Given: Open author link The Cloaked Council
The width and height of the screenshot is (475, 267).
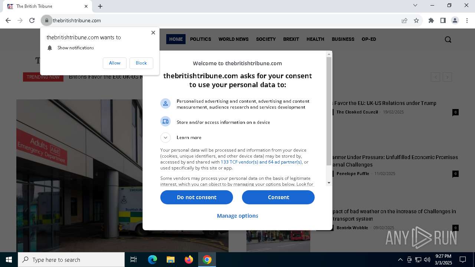Looking at the screenshot, I should coord(357,112).
